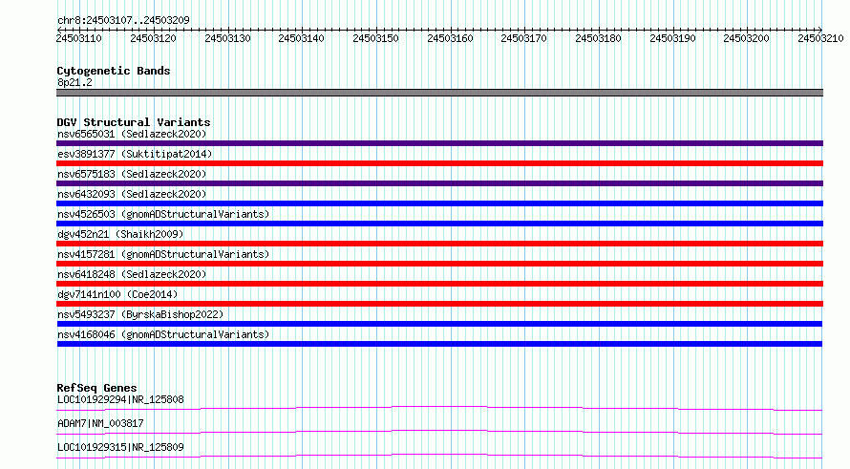Viewport: 850px width, 469px height.
Task: Open gene label ADAM7|NM_003817
Action: click(100, 423)
